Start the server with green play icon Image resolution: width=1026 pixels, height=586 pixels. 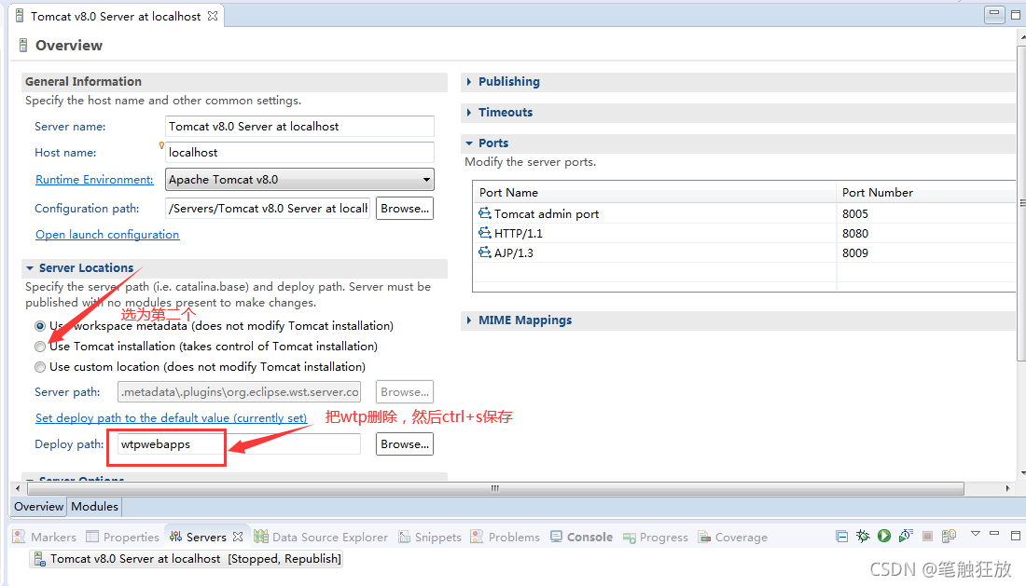tap(884, 536)
